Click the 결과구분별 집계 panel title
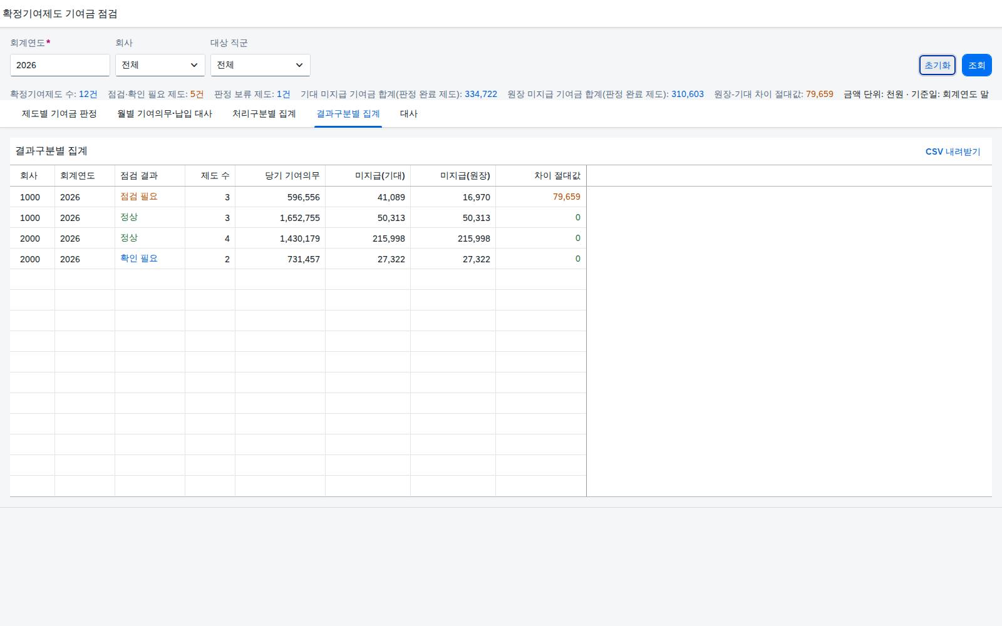The height and width of the screenshot is (626, 1002). 51,151
